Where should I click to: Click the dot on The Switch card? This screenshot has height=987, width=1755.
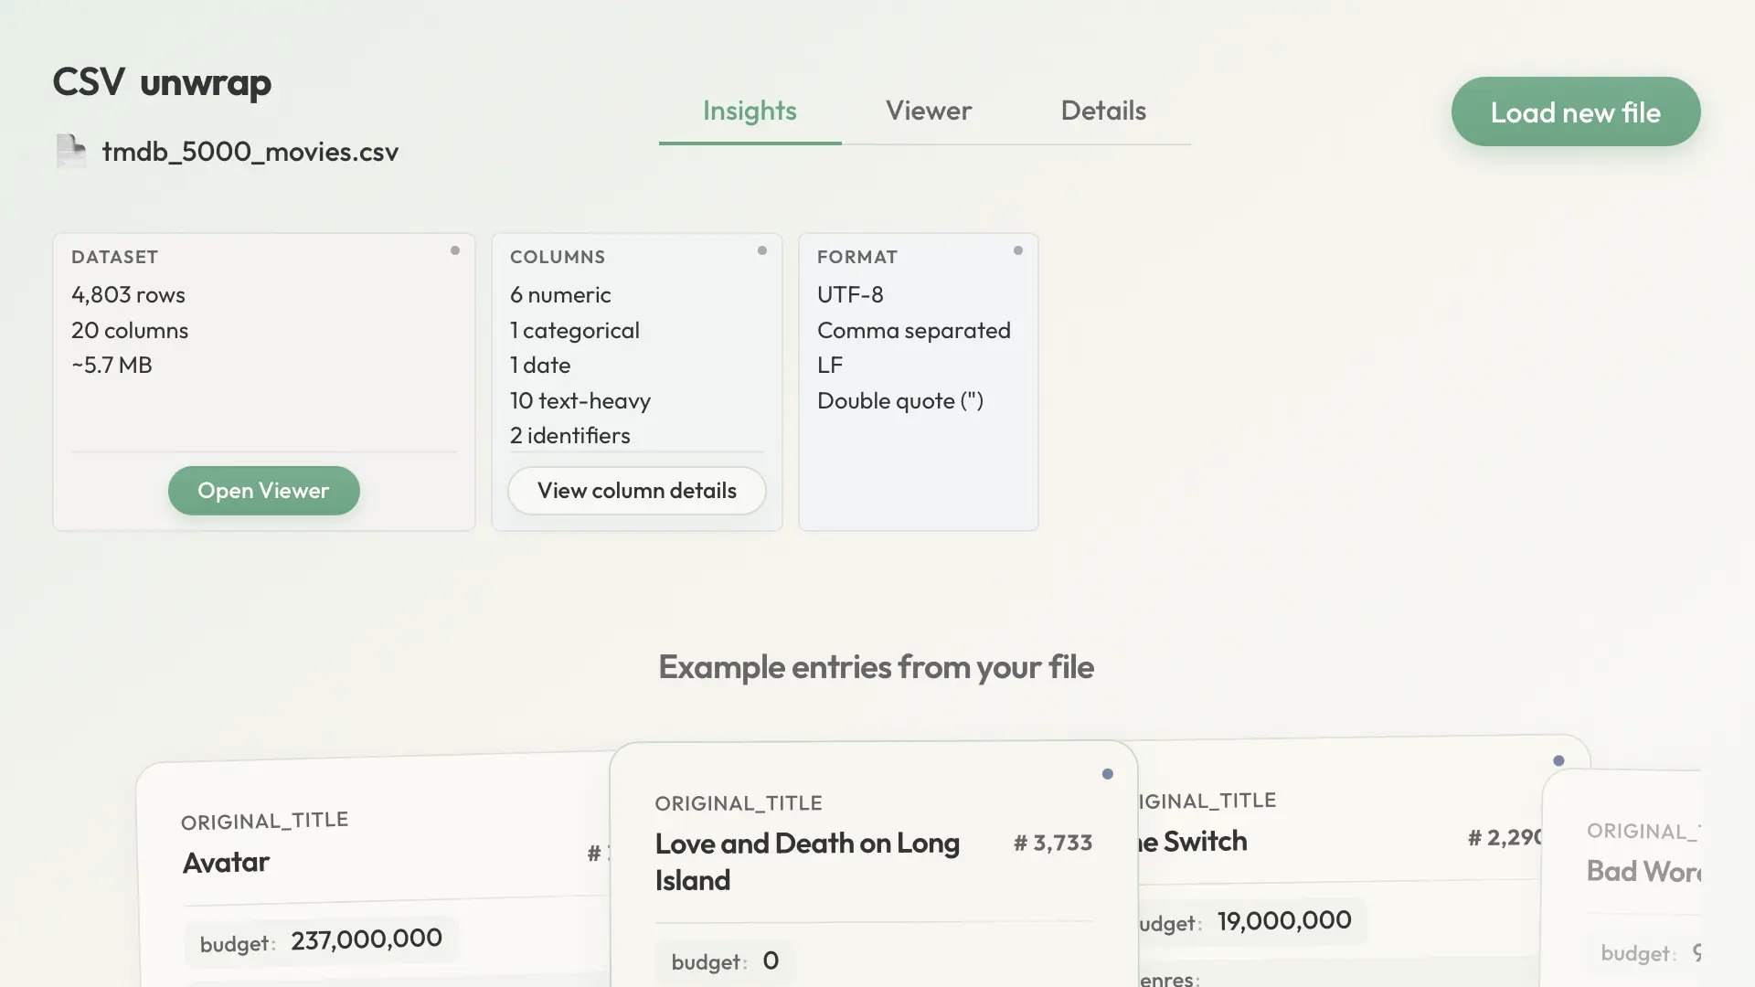click(x=1559, y=760)
